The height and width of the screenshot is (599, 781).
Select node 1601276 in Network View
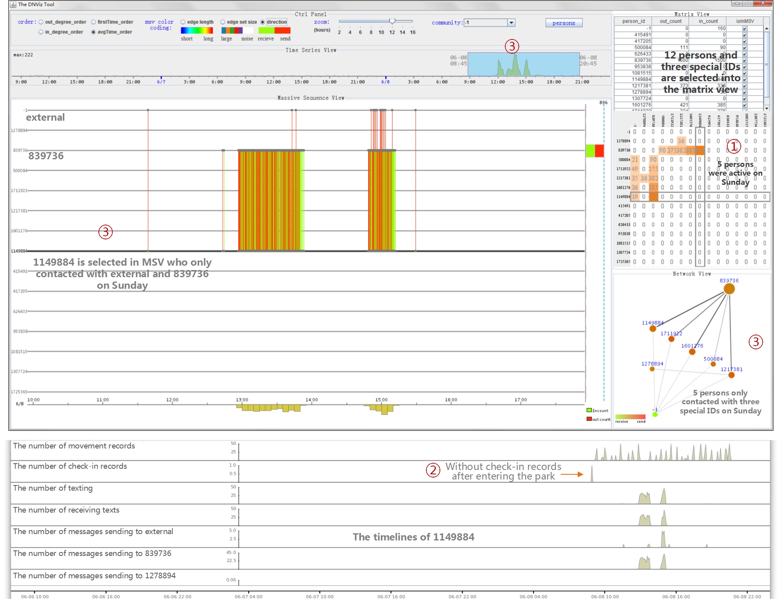[x=692, y=352]
